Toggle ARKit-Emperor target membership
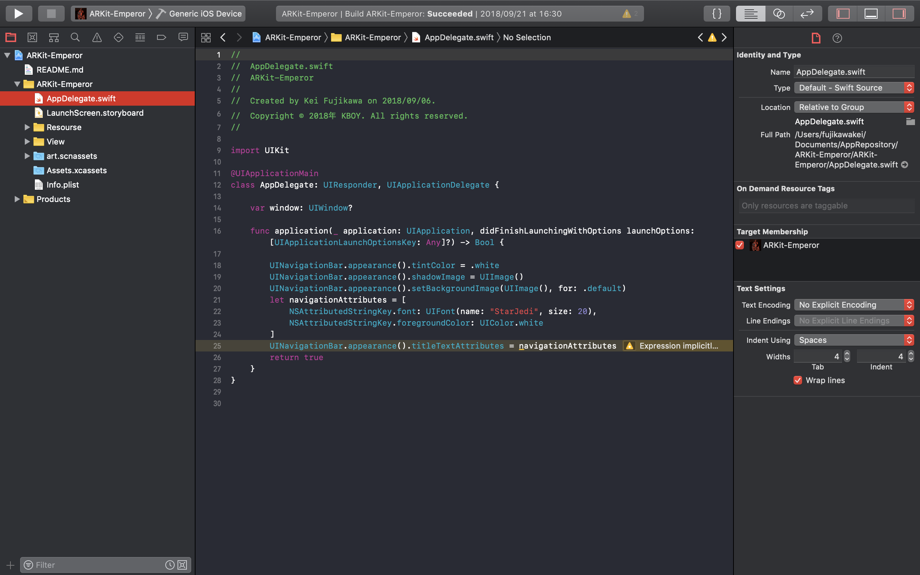Viewport: 920px width, 575px height. pyautogui.click(x=740, y=245)
